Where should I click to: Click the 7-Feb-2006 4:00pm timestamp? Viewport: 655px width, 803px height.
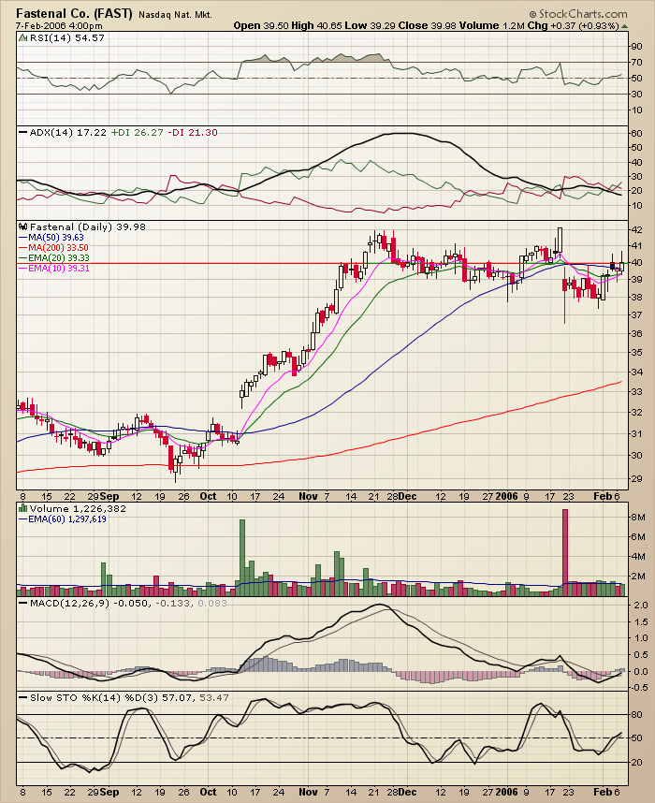58,25
